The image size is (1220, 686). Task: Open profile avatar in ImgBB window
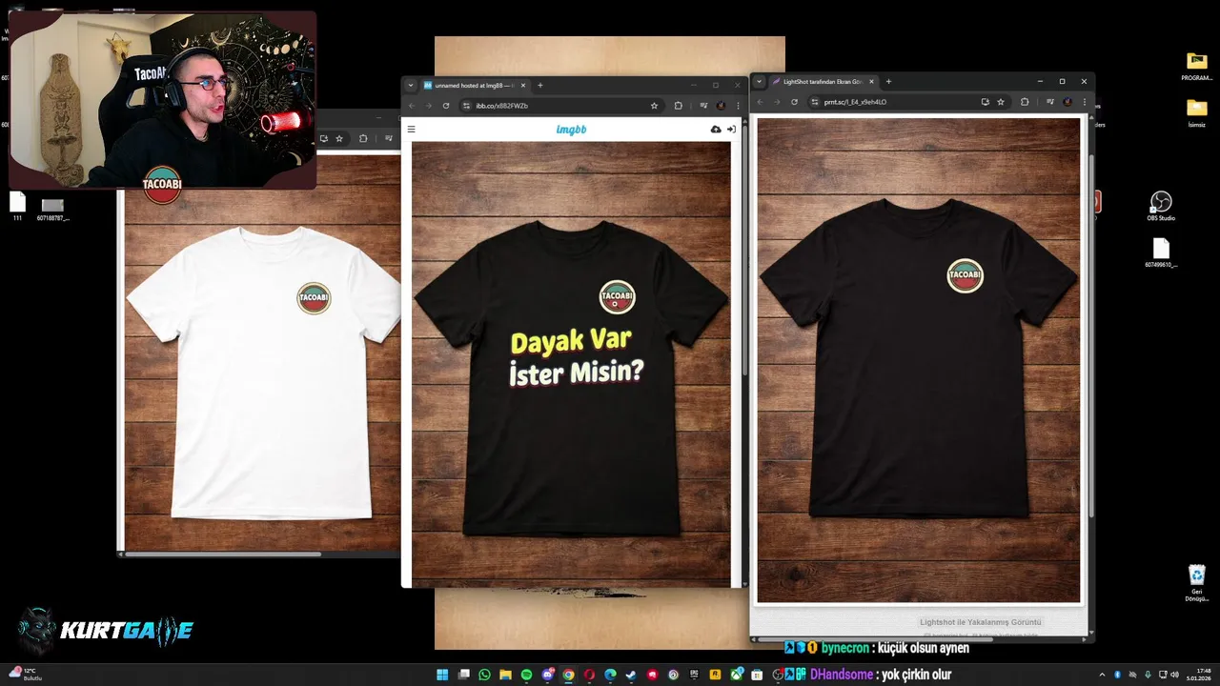(x=721, y=106)
